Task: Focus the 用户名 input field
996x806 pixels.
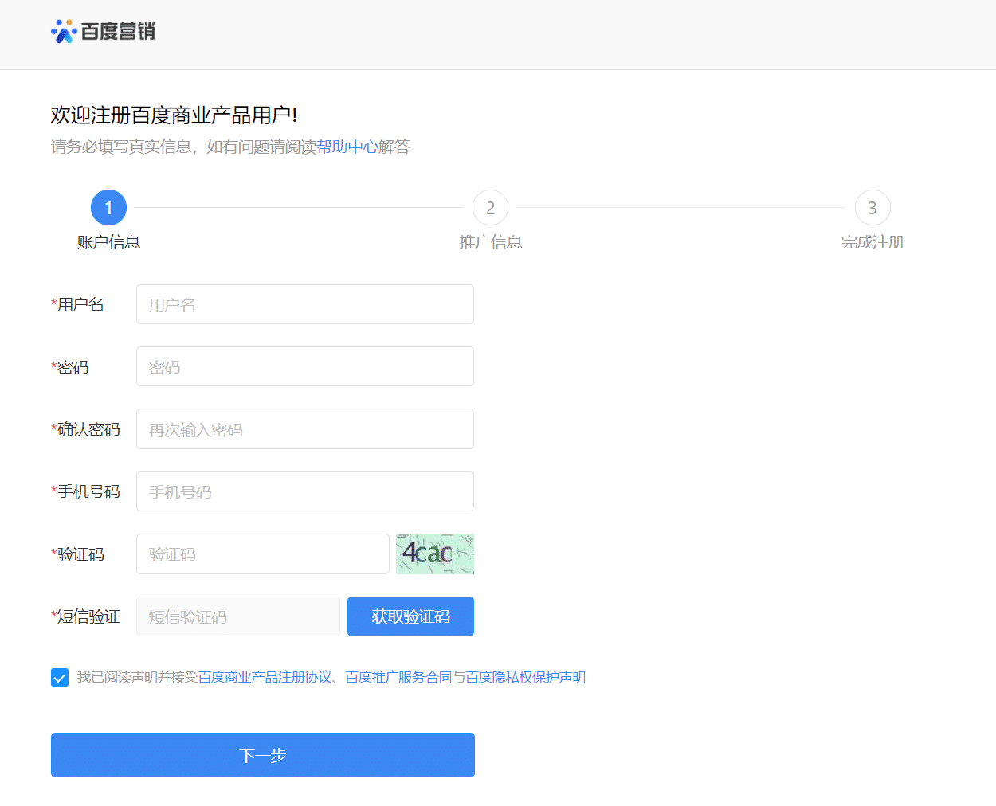Action: (x=305, y=304)
